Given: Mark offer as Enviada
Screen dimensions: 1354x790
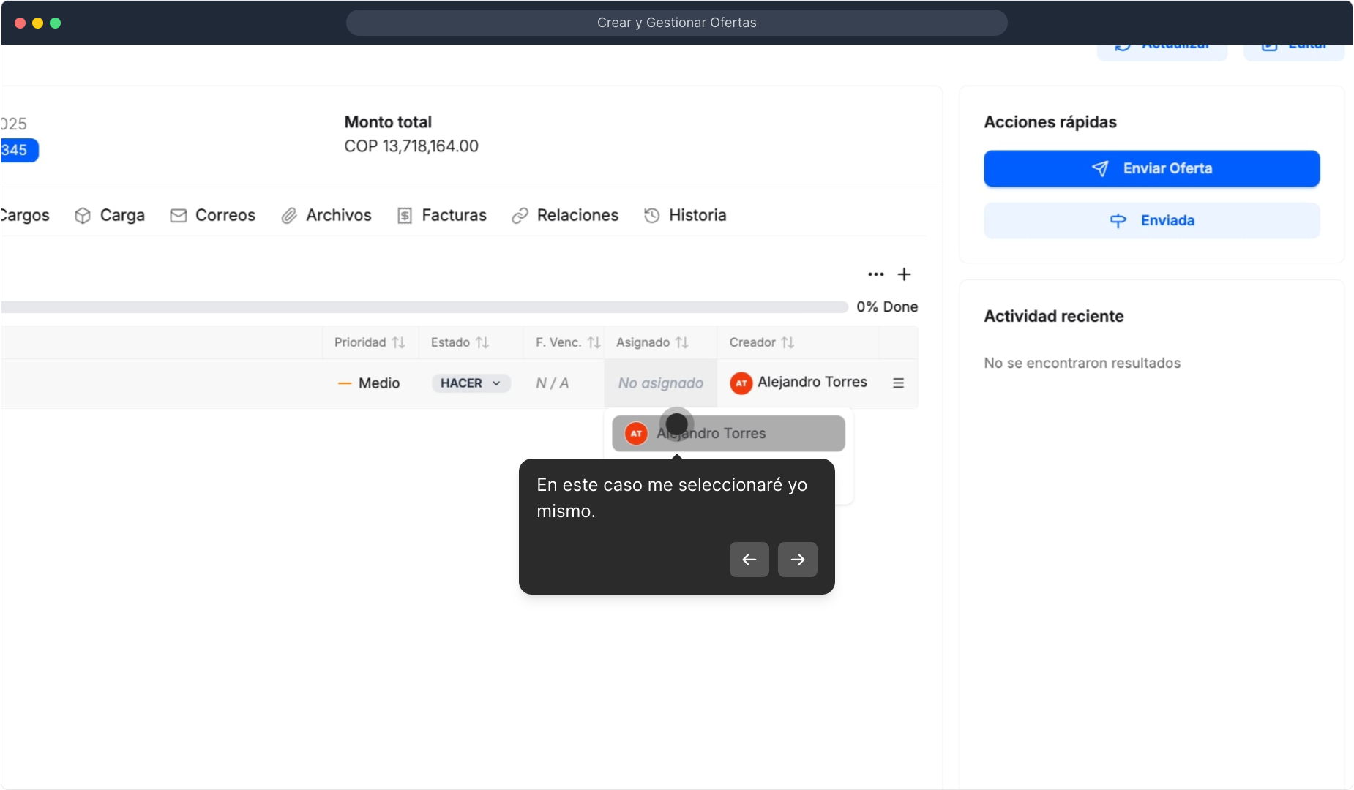Looking at the screenshot, I should click(x=1151, y=220).
